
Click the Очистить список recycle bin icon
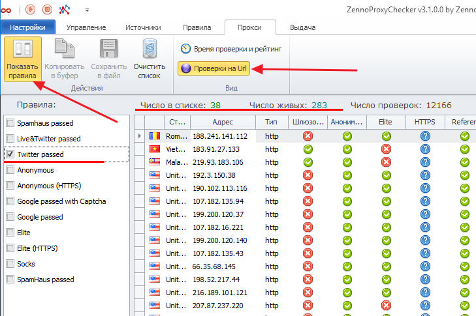[150, 51]
